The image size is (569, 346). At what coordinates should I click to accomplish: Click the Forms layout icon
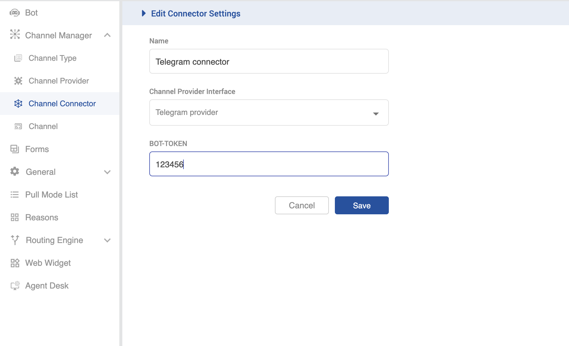point(15,149)
